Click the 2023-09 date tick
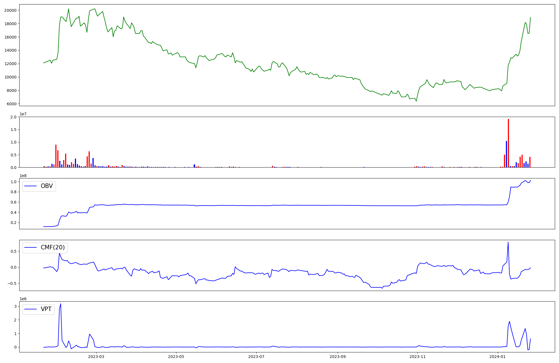 [x=338, y=357]
